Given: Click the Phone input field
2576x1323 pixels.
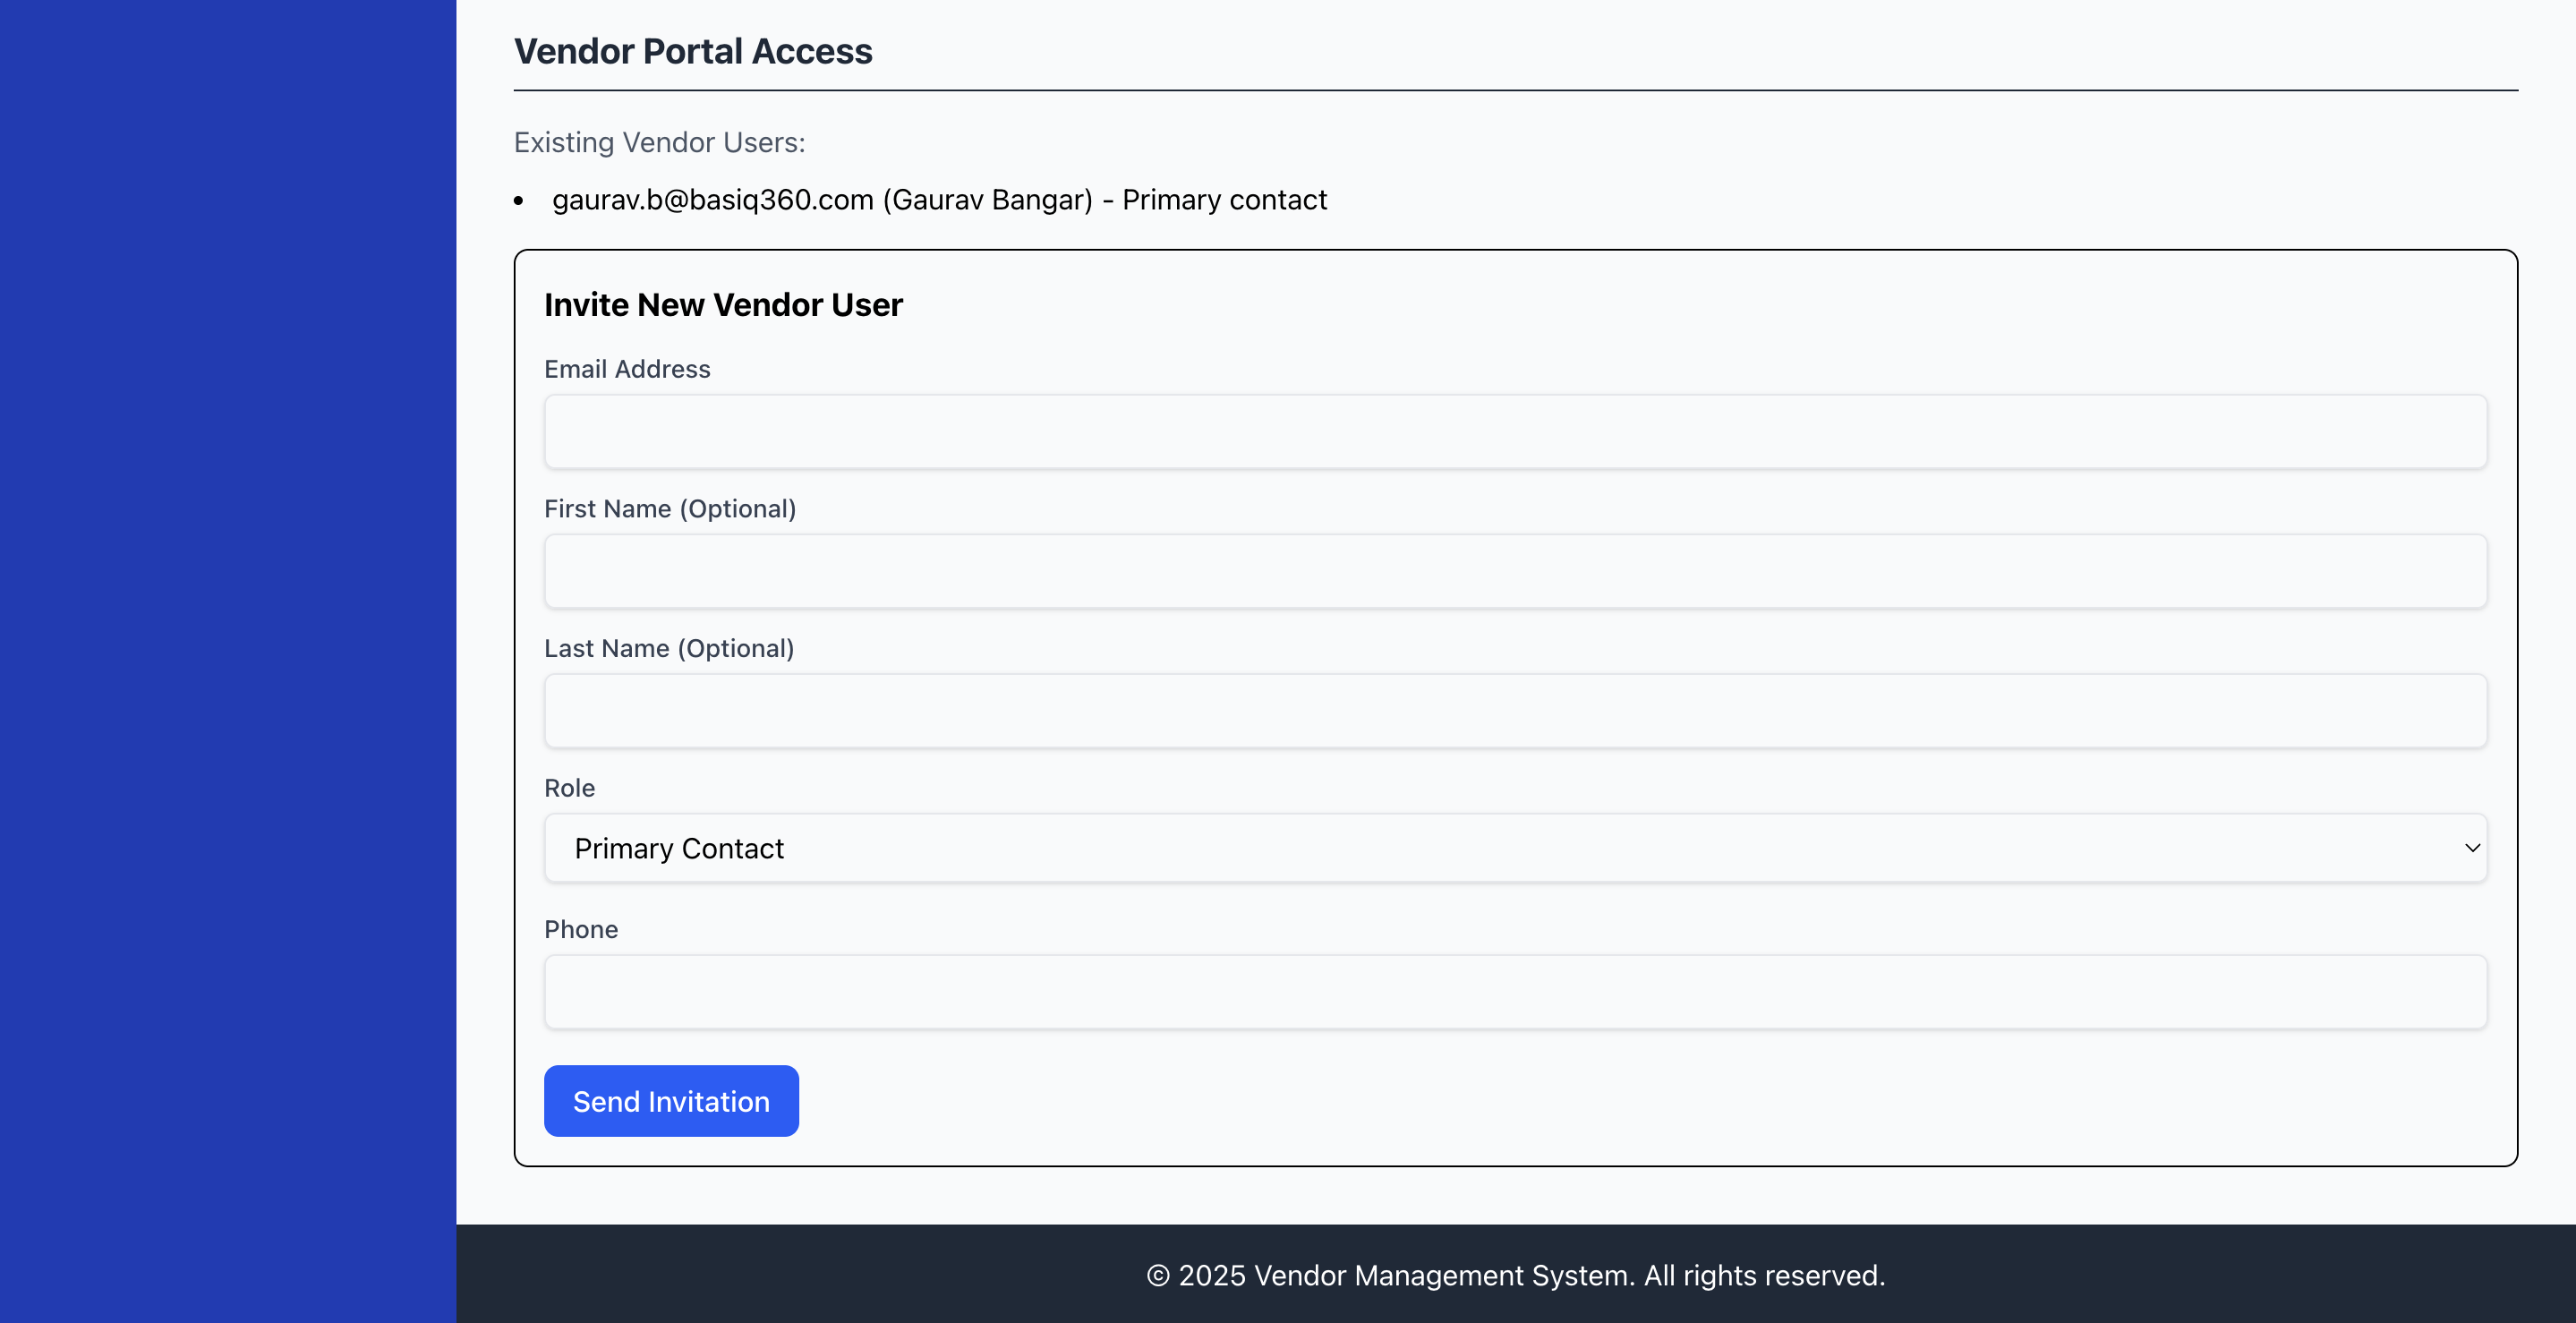Looking at the screenshot, I should pos(1515,992).
